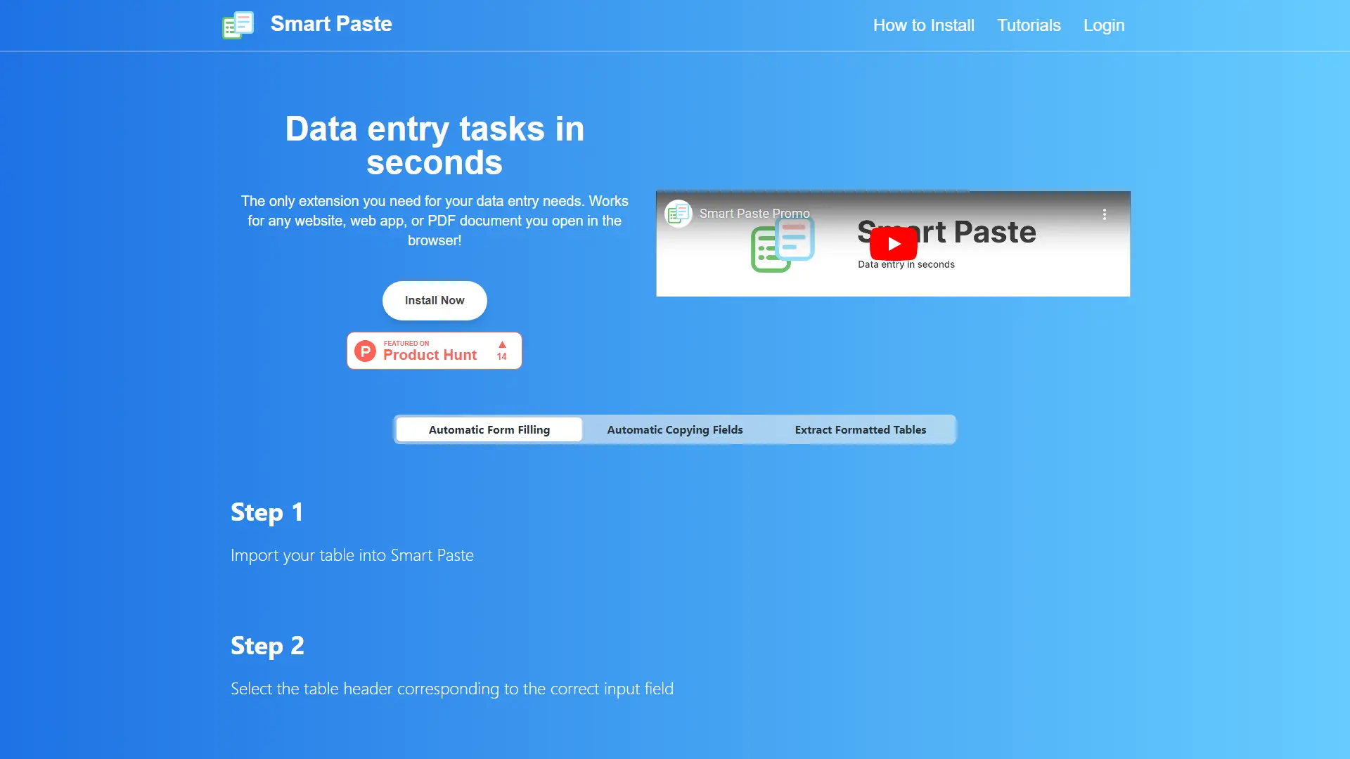
Task: Switch to the Extract Formatted Tables tab
Action: click(860, 429)
